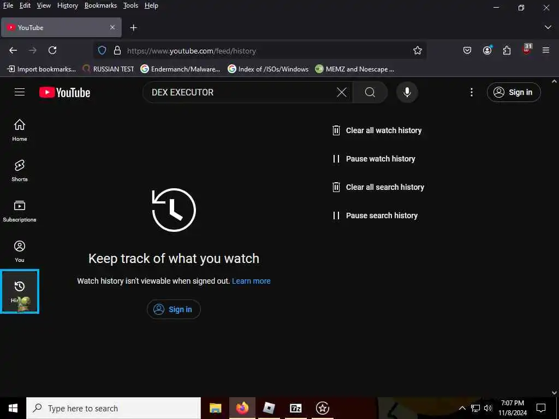
Task: Close the YouTube tab
Action: tap(112, 27)
